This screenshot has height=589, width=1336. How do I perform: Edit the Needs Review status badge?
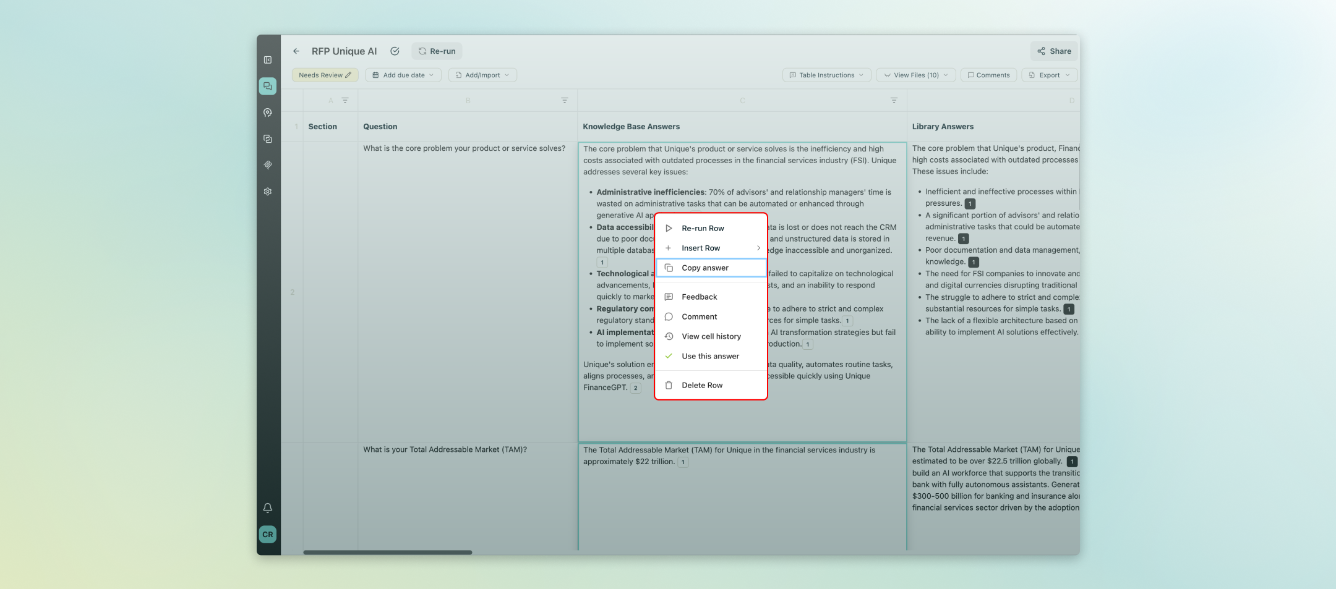tap(325, 75)
